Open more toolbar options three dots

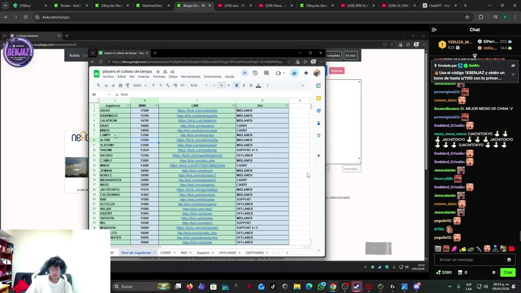coord(267,85)
